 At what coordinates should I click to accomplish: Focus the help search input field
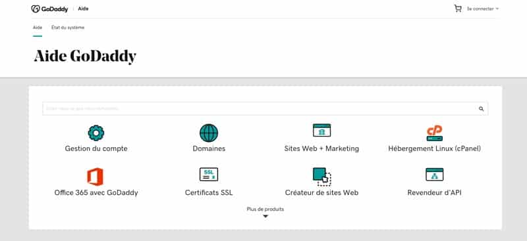pyautogui.click(x=265, y=108)
